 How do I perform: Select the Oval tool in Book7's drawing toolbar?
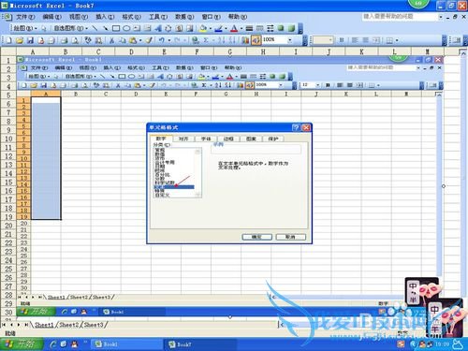126,28
